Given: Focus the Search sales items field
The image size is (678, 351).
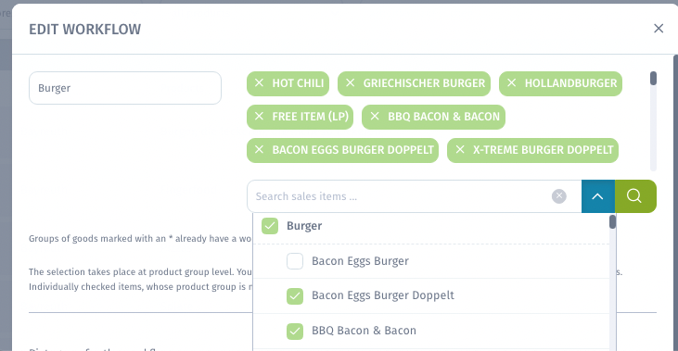Looking at the screenshot, I should click(x=400, y=196).
